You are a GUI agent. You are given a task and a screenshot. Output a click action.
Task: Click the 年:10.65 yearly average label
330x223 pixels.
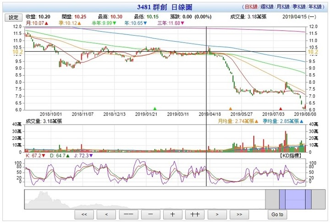(x=136, y=23)
